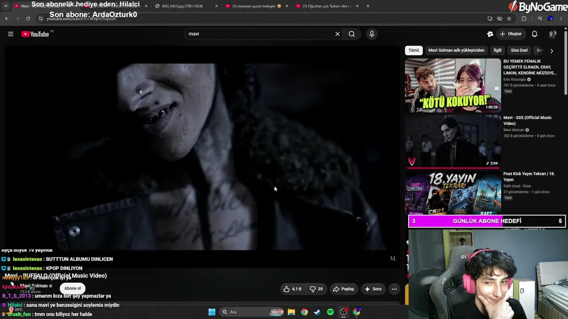Open a new browser tab
Image resolution: width=568 pixels, height=319 pixels.
point(368,6)
